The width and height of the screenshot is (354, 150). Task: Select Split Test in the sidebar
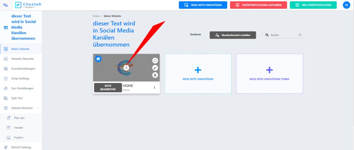17,98
